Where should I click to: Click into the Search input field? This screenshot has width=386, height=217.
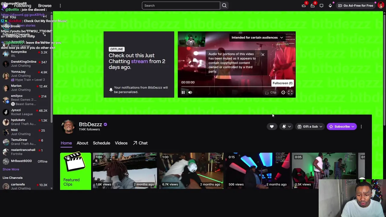coord(181,5)
